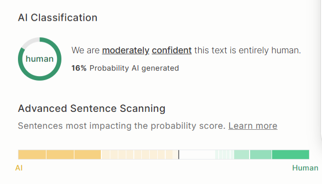Screen dimensions: 322x184
Task: Select the first pale yellow bar segment
Action: click(105, 155)
